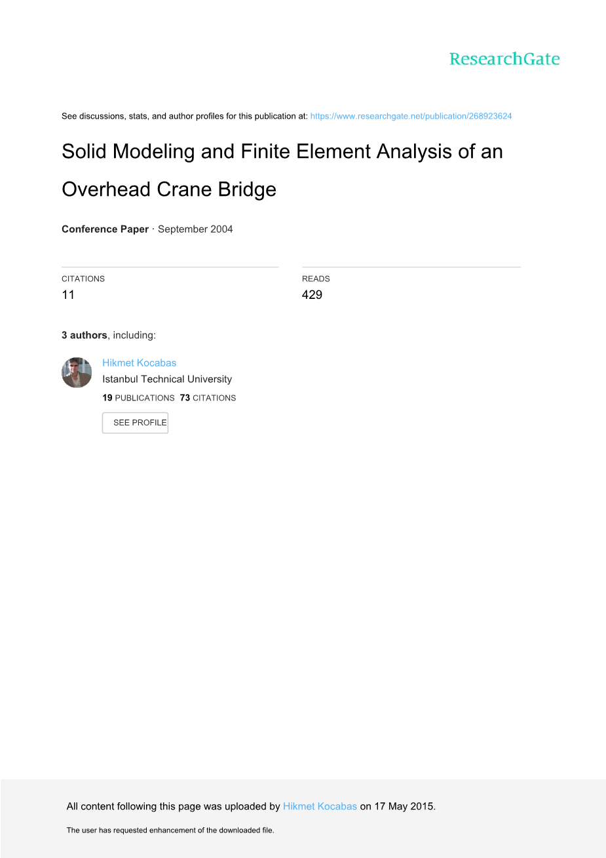This screenshot has width=606, height=858.
Task: Click 'Istanbul Technical University' affiliation
Action: tap(167, 379)
